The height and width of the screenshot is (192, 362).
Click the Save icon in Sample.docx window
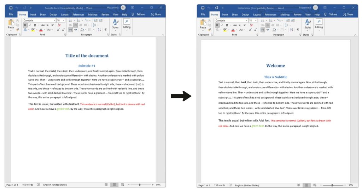coord(11,7)
